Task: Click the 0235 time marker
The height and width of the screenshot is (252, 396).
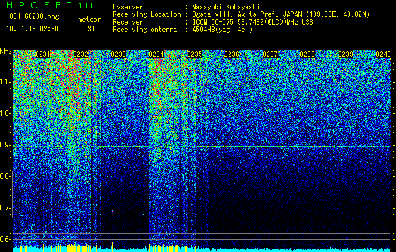Action: 195,54
